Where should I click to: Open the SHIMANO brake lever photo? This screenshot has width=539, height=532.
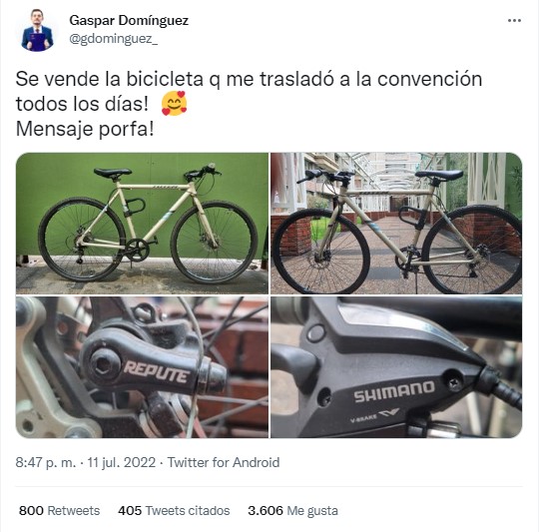pos(396,367)
